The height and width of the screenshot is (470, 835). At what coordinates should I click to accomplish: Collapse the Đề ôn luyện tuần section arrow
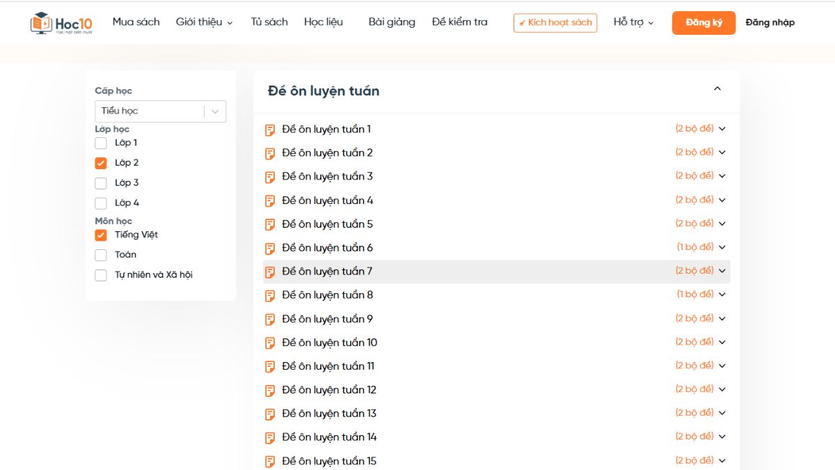point(717,89)
